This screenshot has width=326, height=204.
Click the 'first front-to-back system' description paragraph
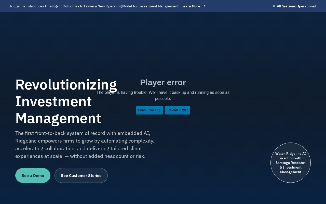coord(85,145)
